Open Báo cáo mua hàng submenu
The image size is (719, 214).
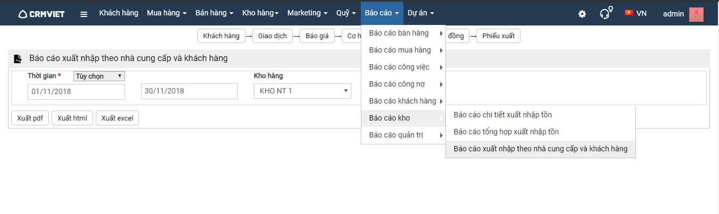coord(403,50)
